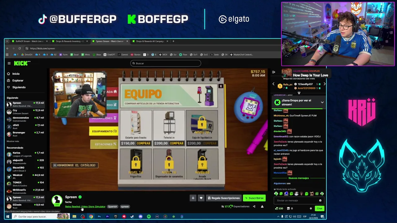Click the Buscar search field
397x223 pixels.
[x=166, y=63]
